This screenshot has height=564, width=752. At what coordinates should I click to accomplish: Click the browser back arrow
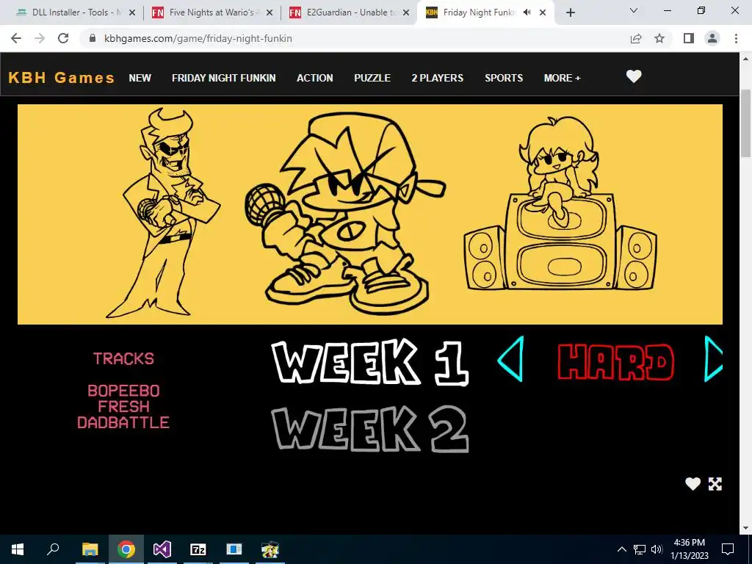click(x=16, y=38)
